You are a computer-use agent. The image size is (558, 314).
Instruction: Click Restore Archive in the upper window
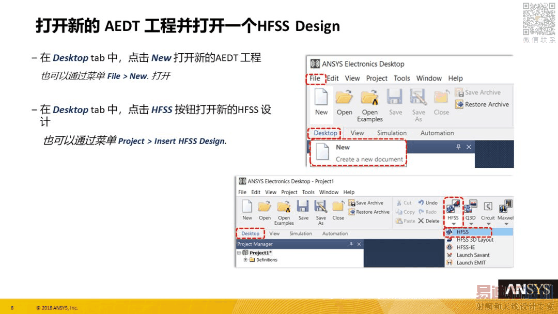click(482, 104)
